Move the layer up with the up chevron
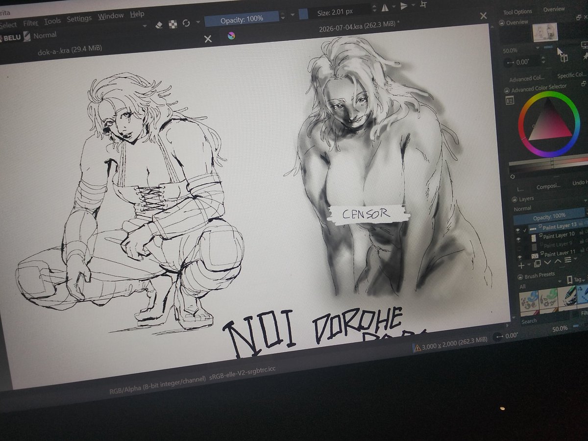The image size is (588, 441). click(x=558, y=261)
